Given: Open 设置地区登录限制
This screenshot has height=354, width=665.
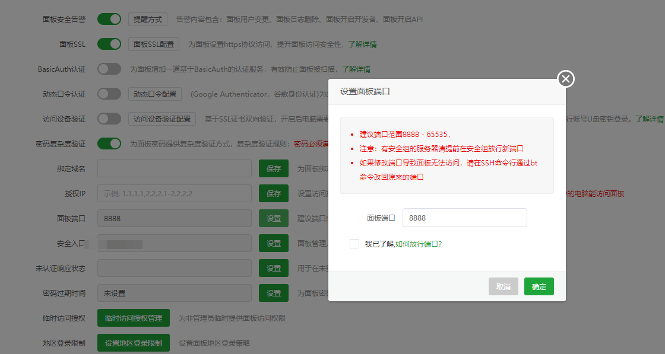Looking at the screenshot, I should point(134,343).
